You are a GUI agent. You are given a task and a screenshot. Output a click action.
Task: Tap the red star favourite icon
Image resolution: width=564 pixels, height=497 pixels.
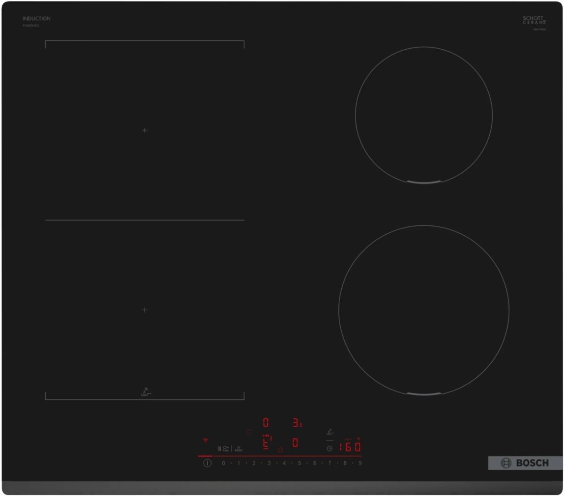tap(280, 450)
